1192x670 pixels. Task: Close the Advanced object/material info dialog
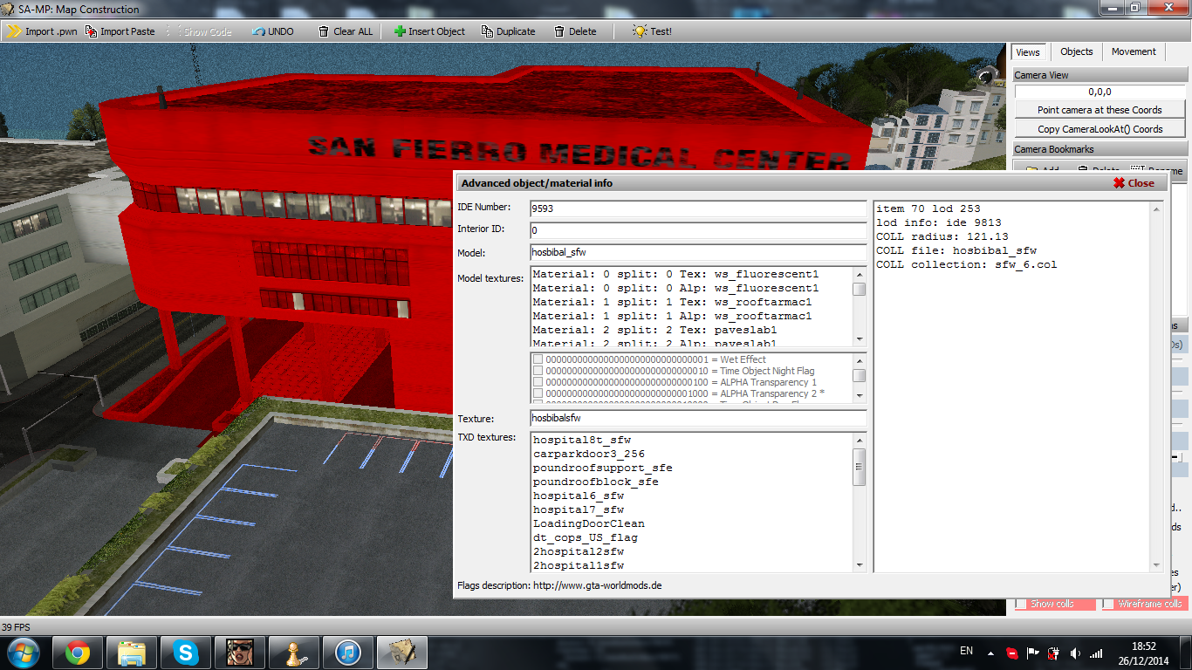pos(1134,183)
